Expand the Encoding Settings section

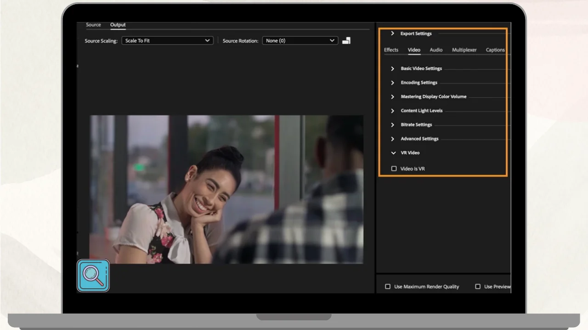tap(392, 83)
